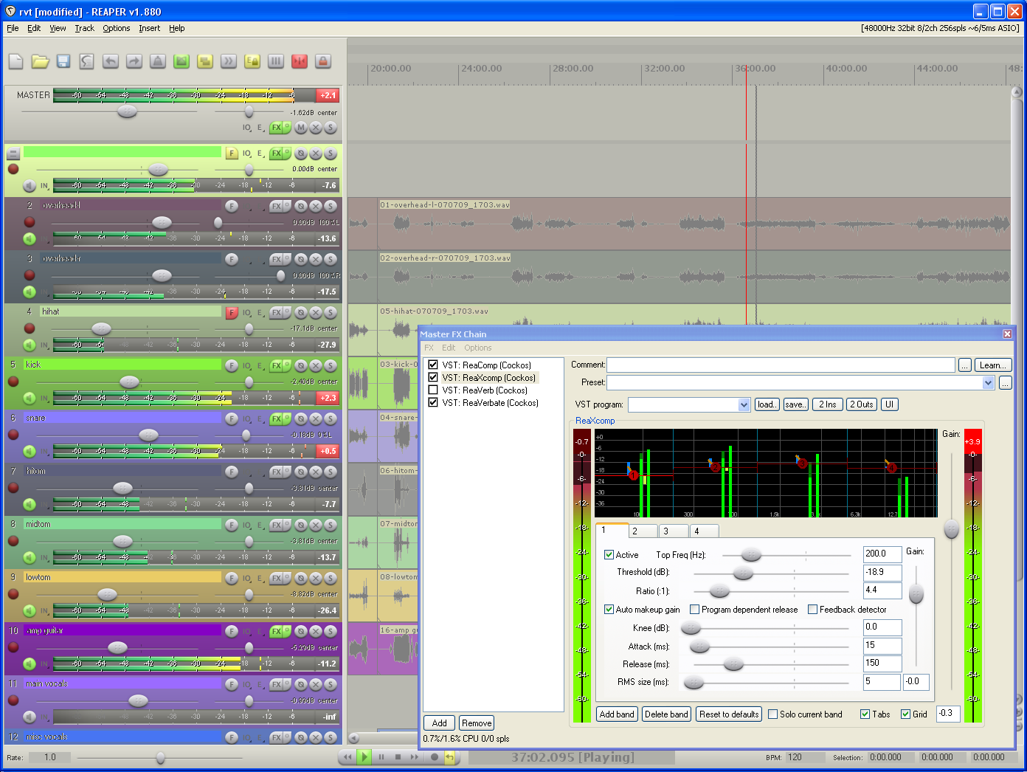
Task: Toggle the Tabs checkbox in ReaXcomp
Action: [865, 714]
